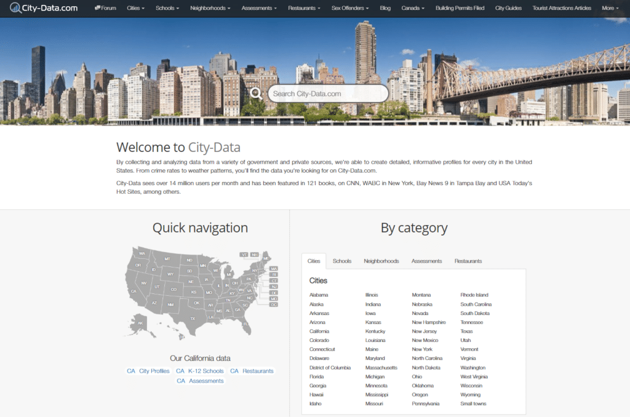Click the magnifying glass search icon

[256, 93]
